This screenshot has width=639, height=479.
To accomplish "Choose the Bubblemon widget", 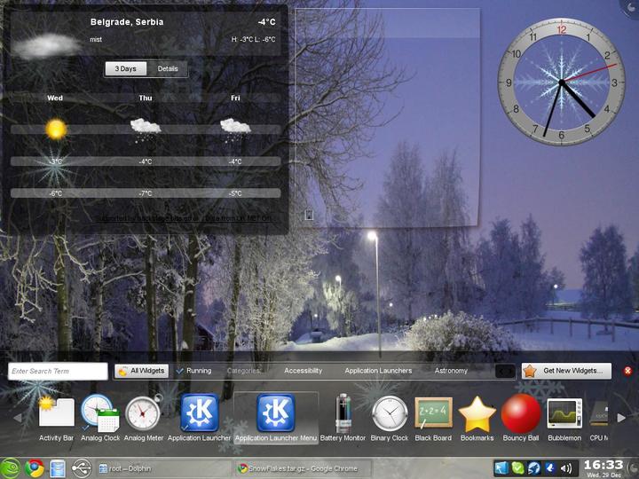I will [564, 419].
